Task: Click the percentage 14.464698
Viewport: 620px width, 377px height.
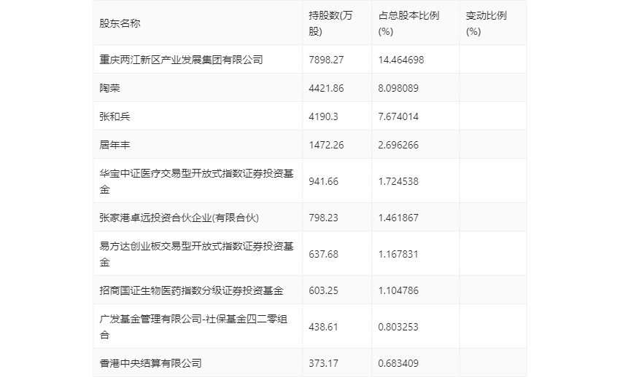Action: click(401, 60)
